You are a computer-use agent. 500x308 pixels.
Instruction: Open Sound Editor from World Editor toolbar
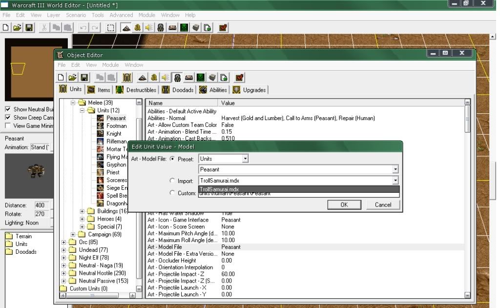tap(149, 28)
